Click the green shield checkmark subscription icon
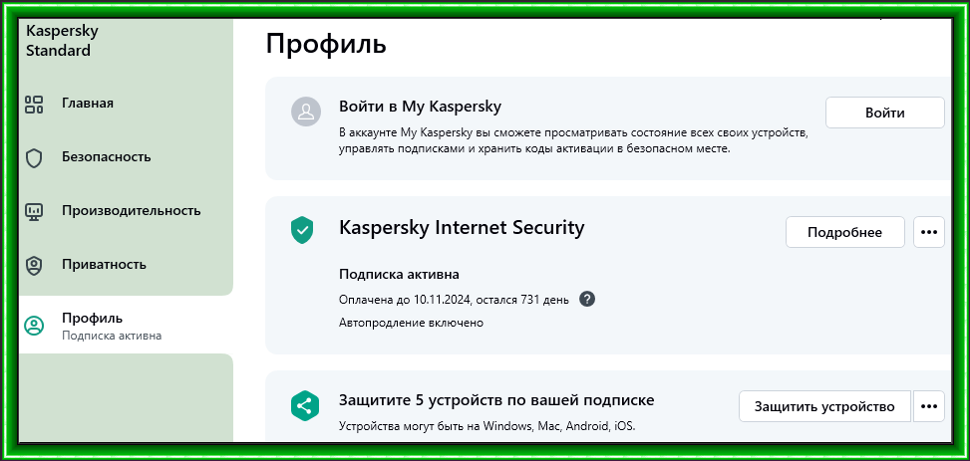The height and width of the screenshot is (461, 970). pos(302,231)
